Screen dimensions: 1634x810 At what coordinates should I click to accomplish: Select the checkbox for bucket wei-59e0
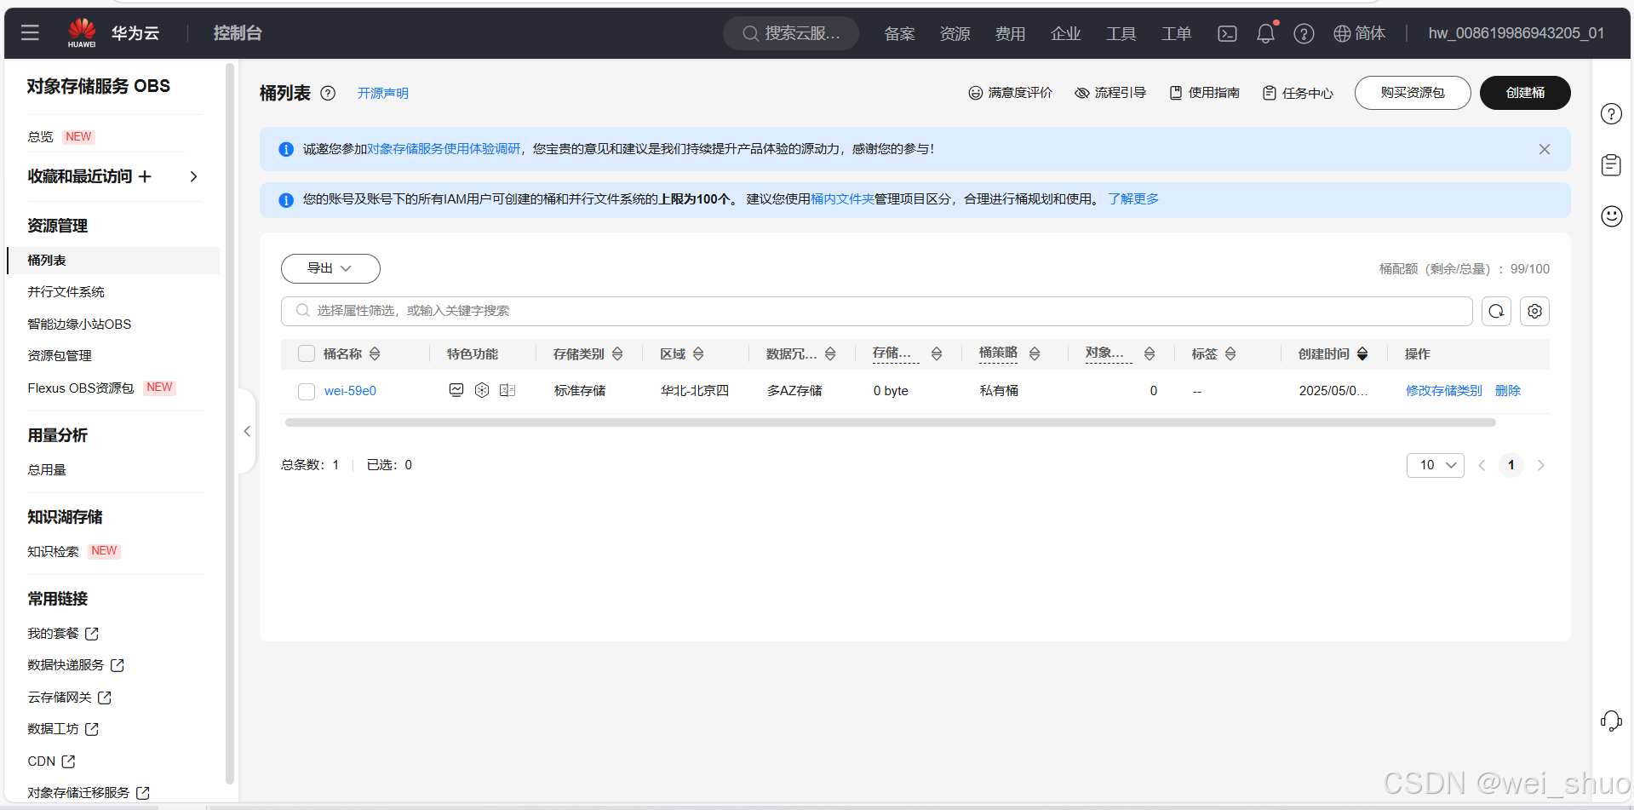306,391
